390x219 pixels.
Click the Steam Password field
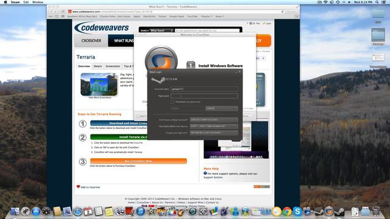[204, 96]
